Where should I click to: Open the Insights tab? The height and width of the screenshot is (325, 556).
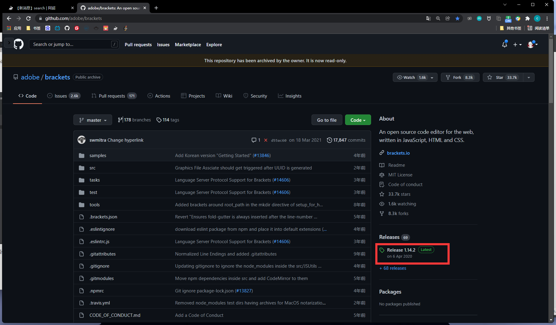click(x=290, y=96)
